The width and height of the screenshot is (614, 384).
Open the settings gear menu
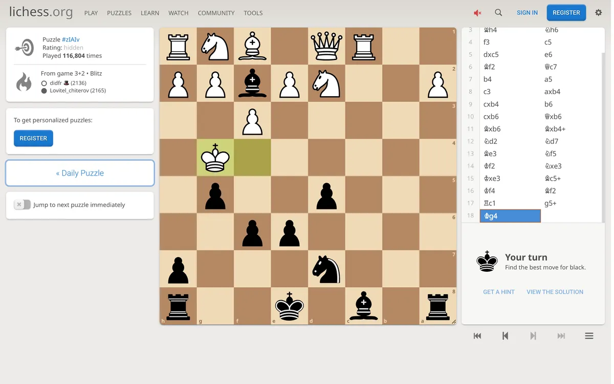click(598, 13)
